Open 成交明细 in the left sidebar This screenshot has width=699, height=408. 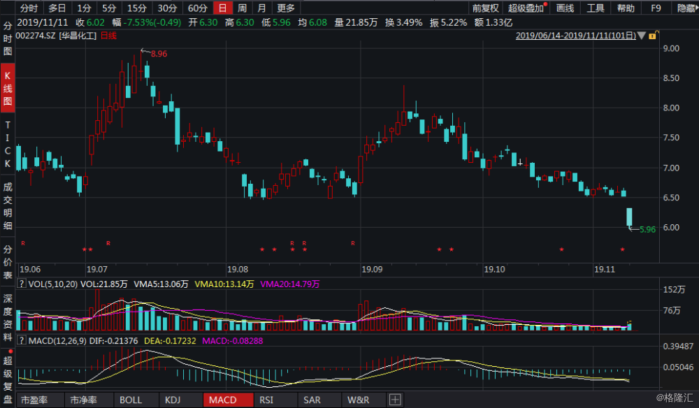[x=8, y=206]
